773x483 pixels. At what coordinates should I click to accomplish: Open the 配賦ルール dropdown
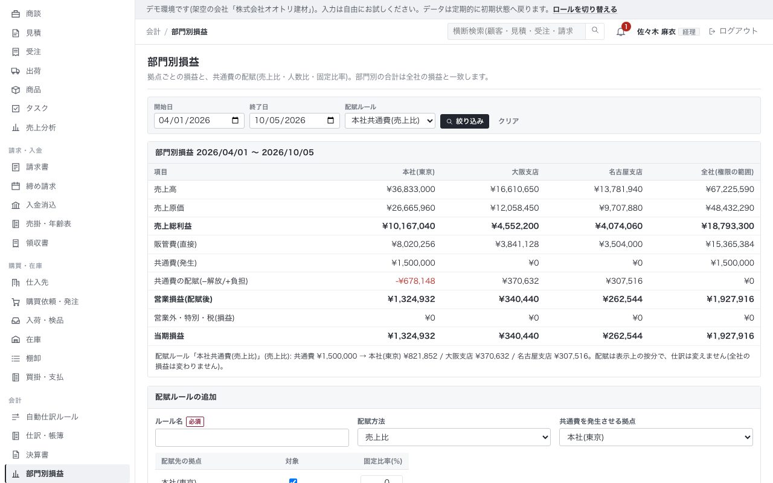pos(390,120)
